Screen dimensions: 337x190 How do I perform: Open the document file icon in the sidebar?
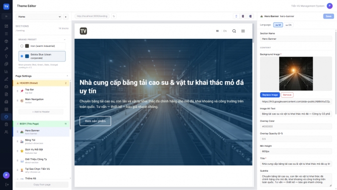click(6, 94)
